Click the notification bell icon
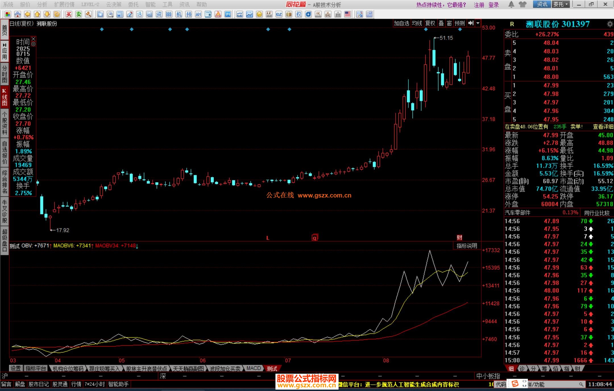This screenshot has height=391, width=614. [511, 4]
